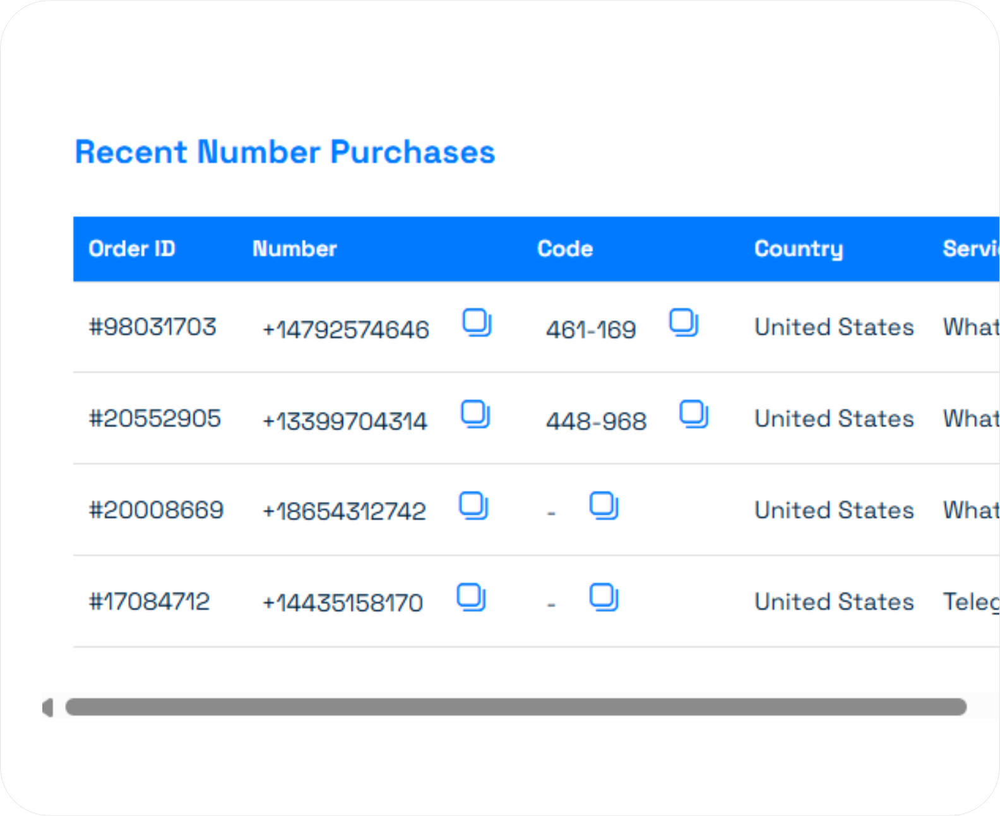Click the Order ID column header
1000x816 pixels.
pos(132,249)
